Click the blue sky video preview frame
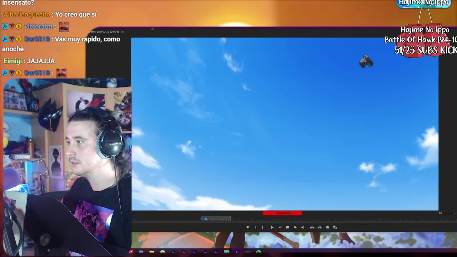The image size is (457, 257). pyautogui.click(x=285, y=124)
